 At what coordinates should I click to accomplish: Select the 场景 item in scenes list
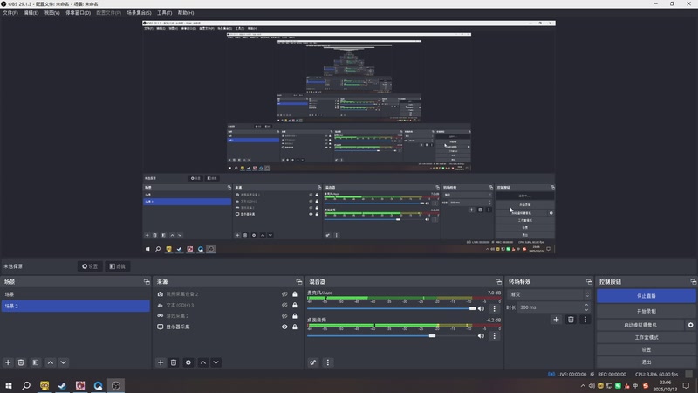point(76,294)
